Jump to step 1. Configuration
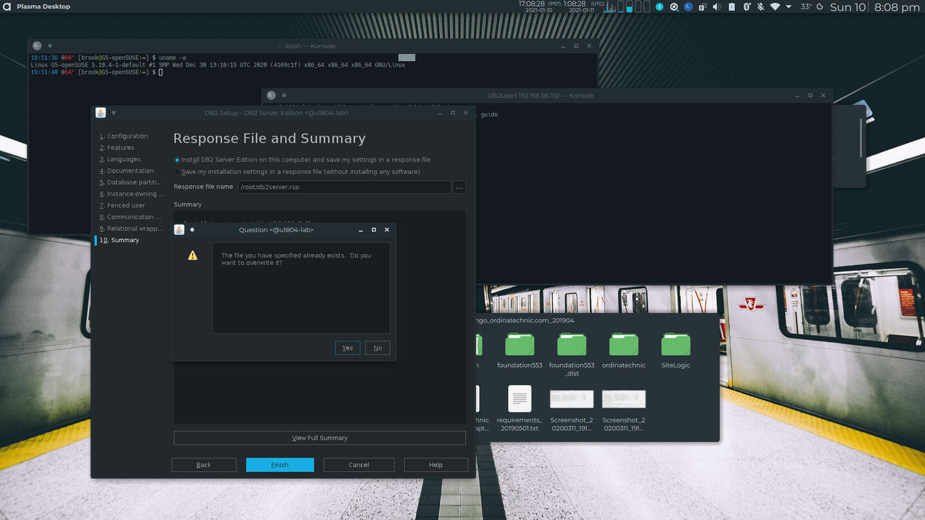Screen dimensions: 925x520 [123, 136]
